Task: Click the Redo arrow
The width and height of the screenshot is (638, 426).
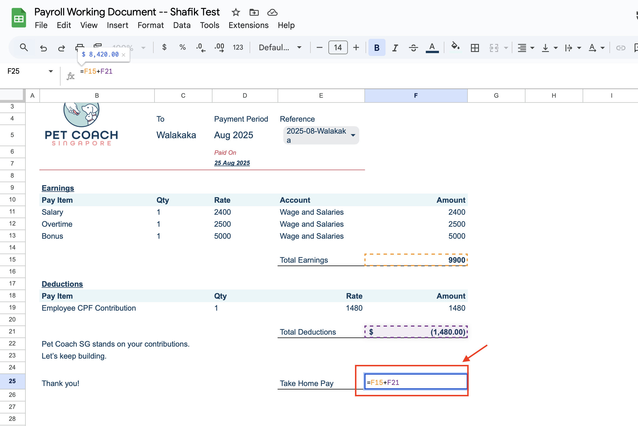Action: [x=61, y=48]
